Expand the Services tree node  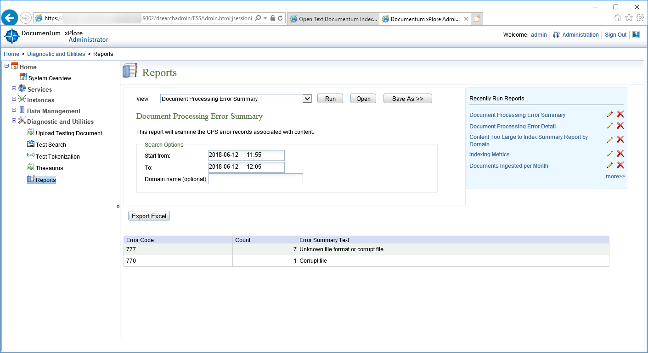point(14,88)
